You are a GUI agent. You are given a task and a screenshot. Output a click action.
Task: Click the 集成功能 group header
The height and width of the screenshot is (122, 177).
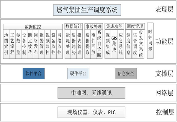(x=114, y=26)
